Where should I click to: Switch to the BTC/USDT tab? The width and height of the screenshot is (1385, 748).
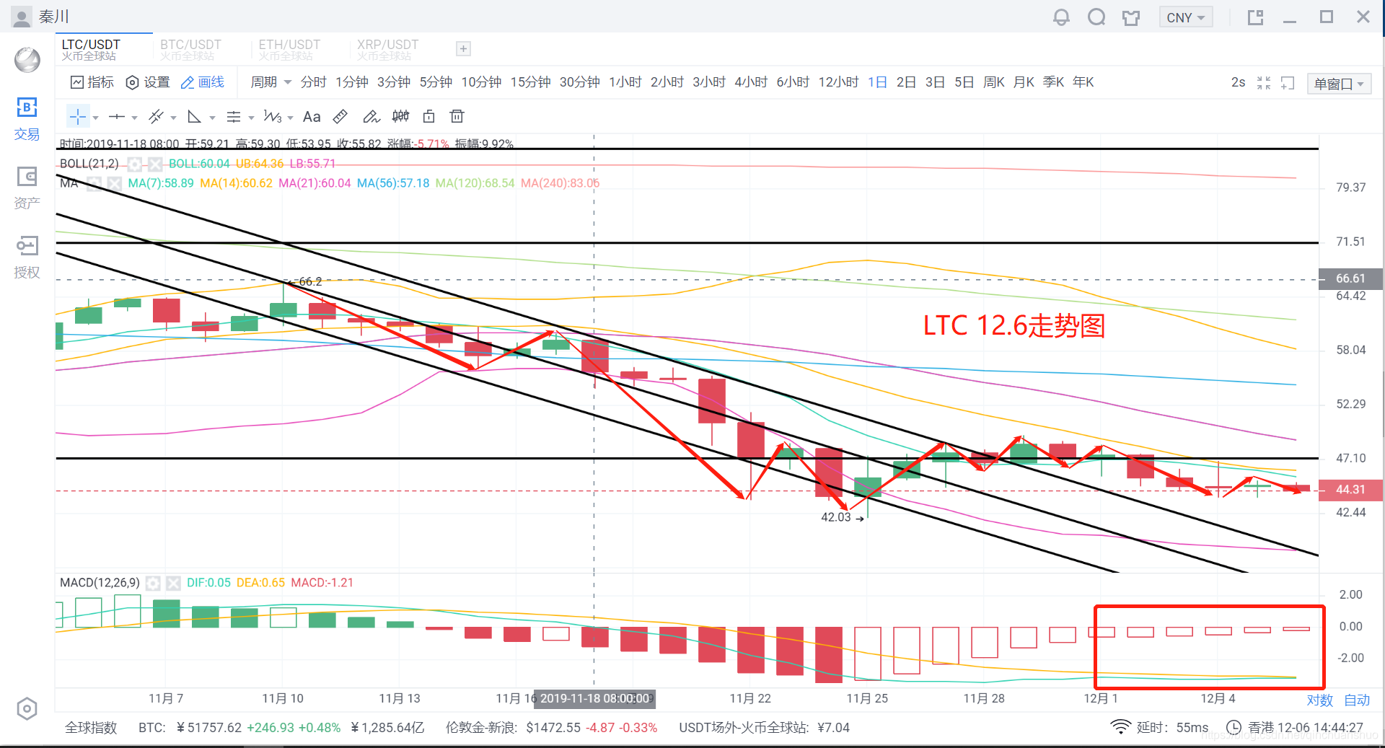tap(190, 49)
